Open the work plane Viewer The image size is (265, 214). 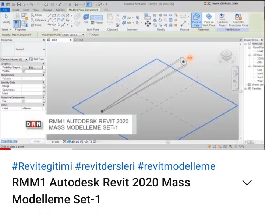coord(97,22)
